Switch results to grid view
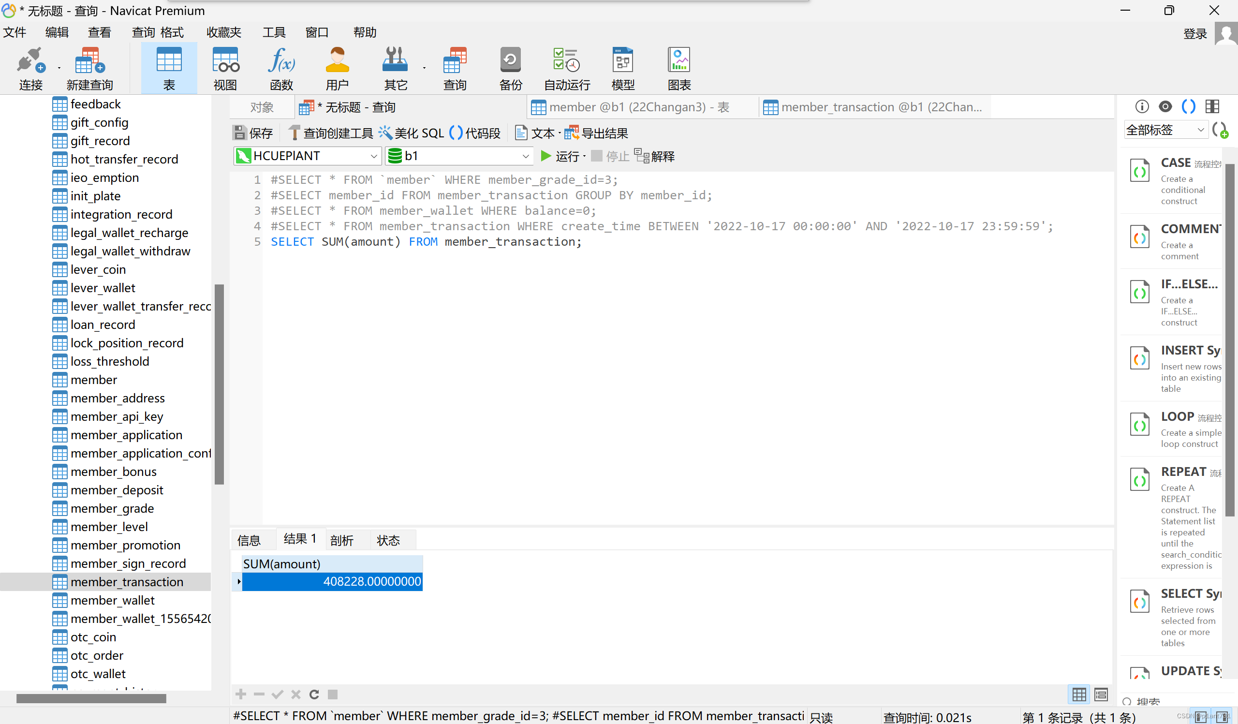 pos(1079,694)
